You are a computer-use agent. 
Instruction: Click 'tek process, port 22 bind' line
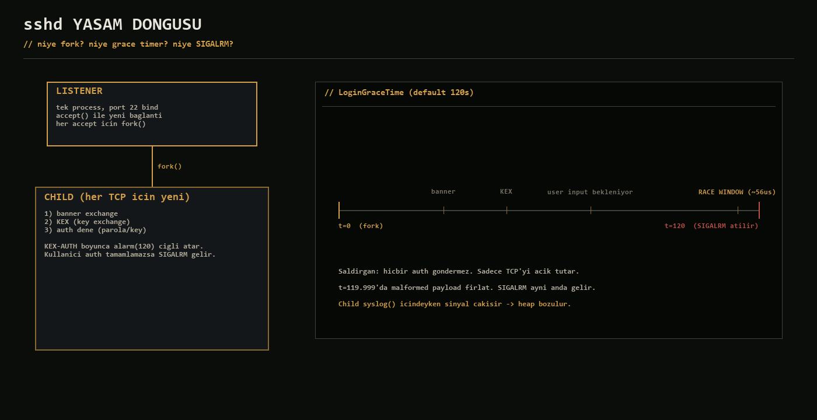click(x=107, y=107)
